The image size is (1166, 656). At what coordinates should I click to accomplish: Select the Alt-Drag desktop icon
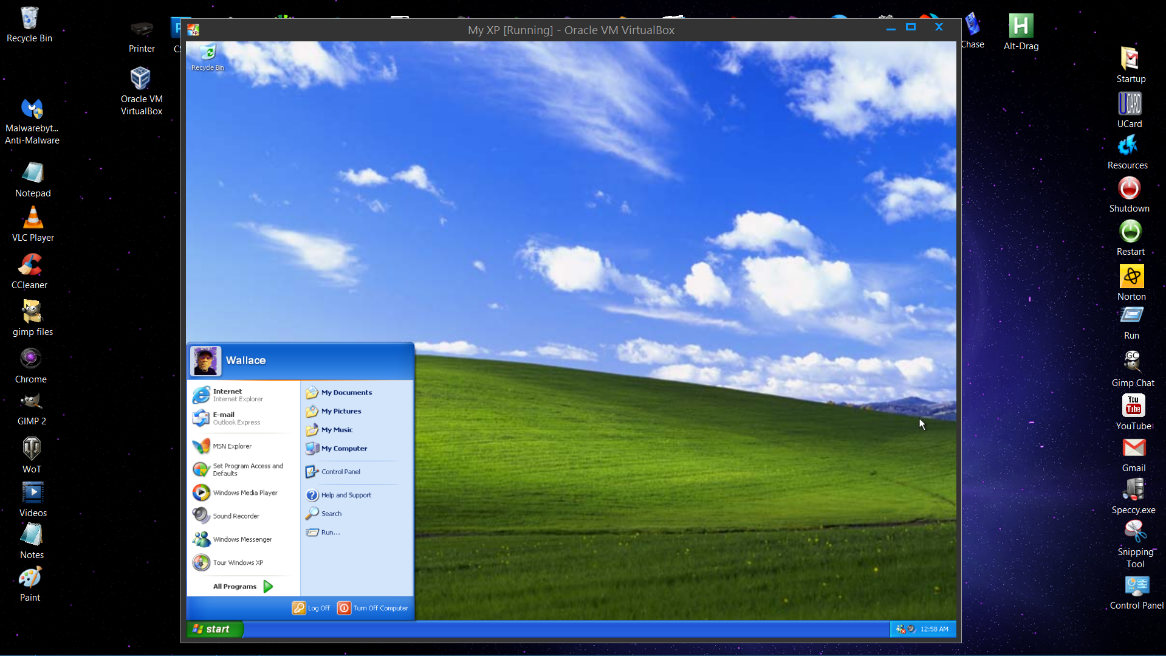(x=1021, y=32)
